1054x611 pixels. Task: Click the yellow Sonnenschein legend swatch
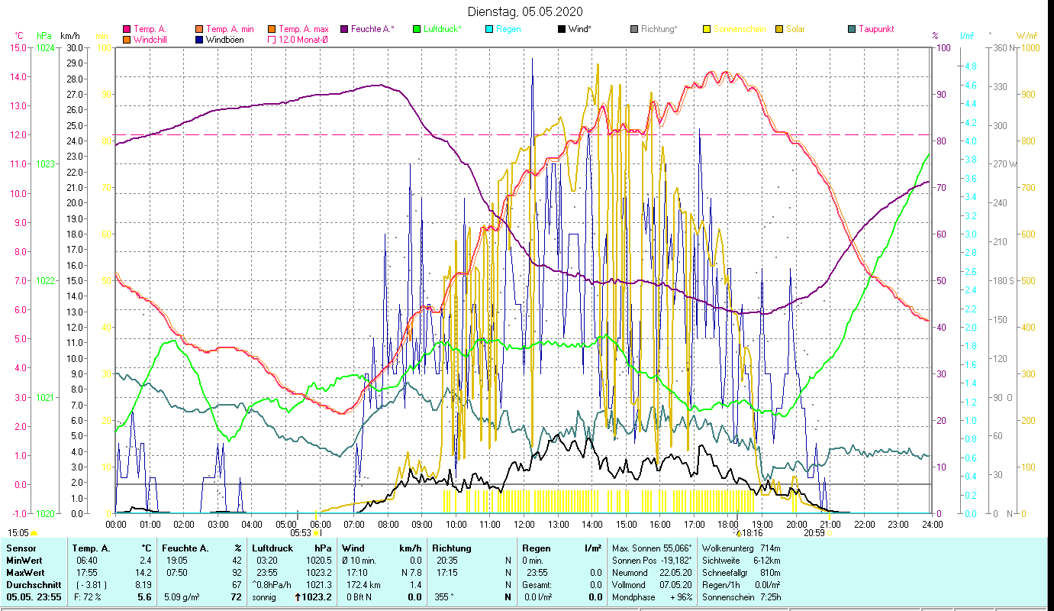[x=706, y=29]
